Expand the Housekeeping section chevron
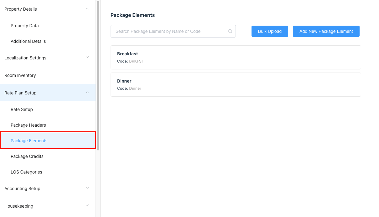 (x=87, y=205)
